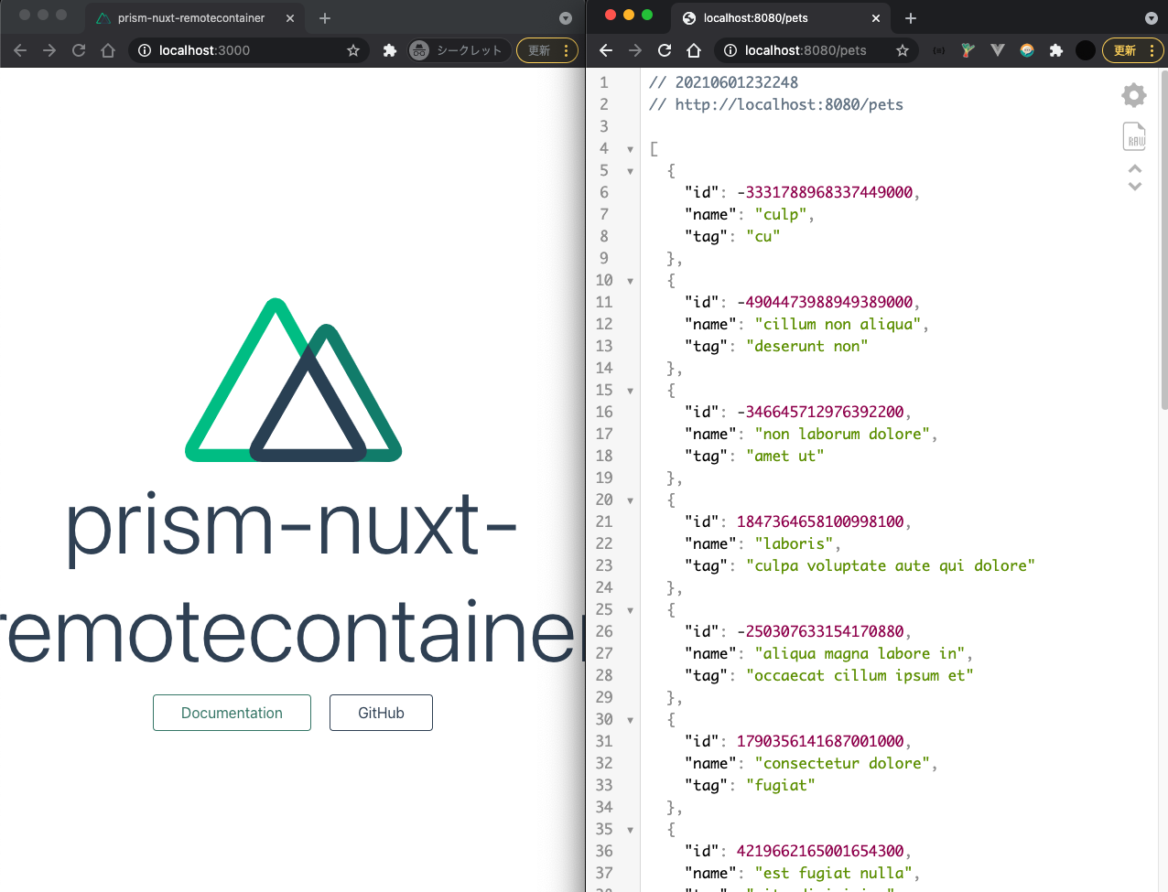Open extensions puzzle icon in Nuxt window
1168x892 pixels.
pyautogui.click(x=390, y=50)
